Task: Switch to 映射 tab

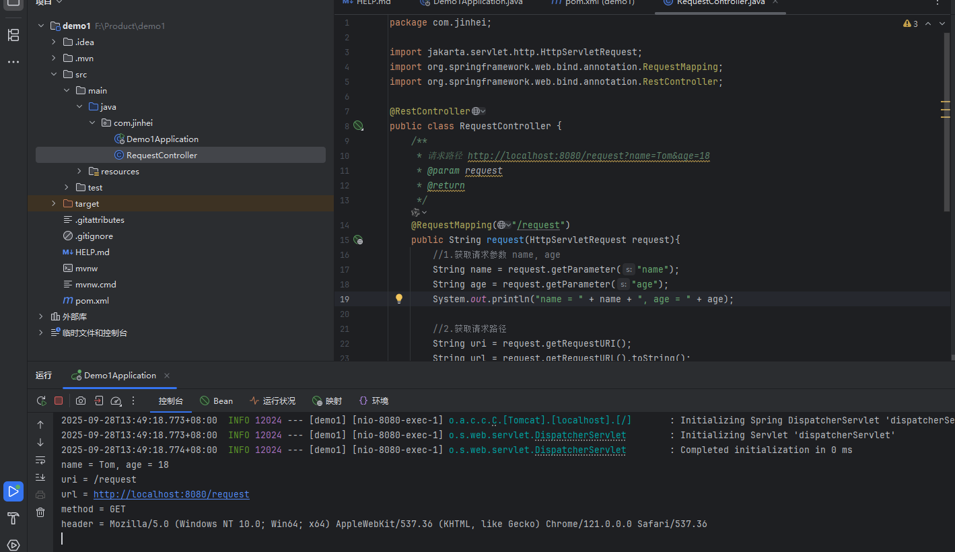Action: pyautogui.click(x=327, y=401)
